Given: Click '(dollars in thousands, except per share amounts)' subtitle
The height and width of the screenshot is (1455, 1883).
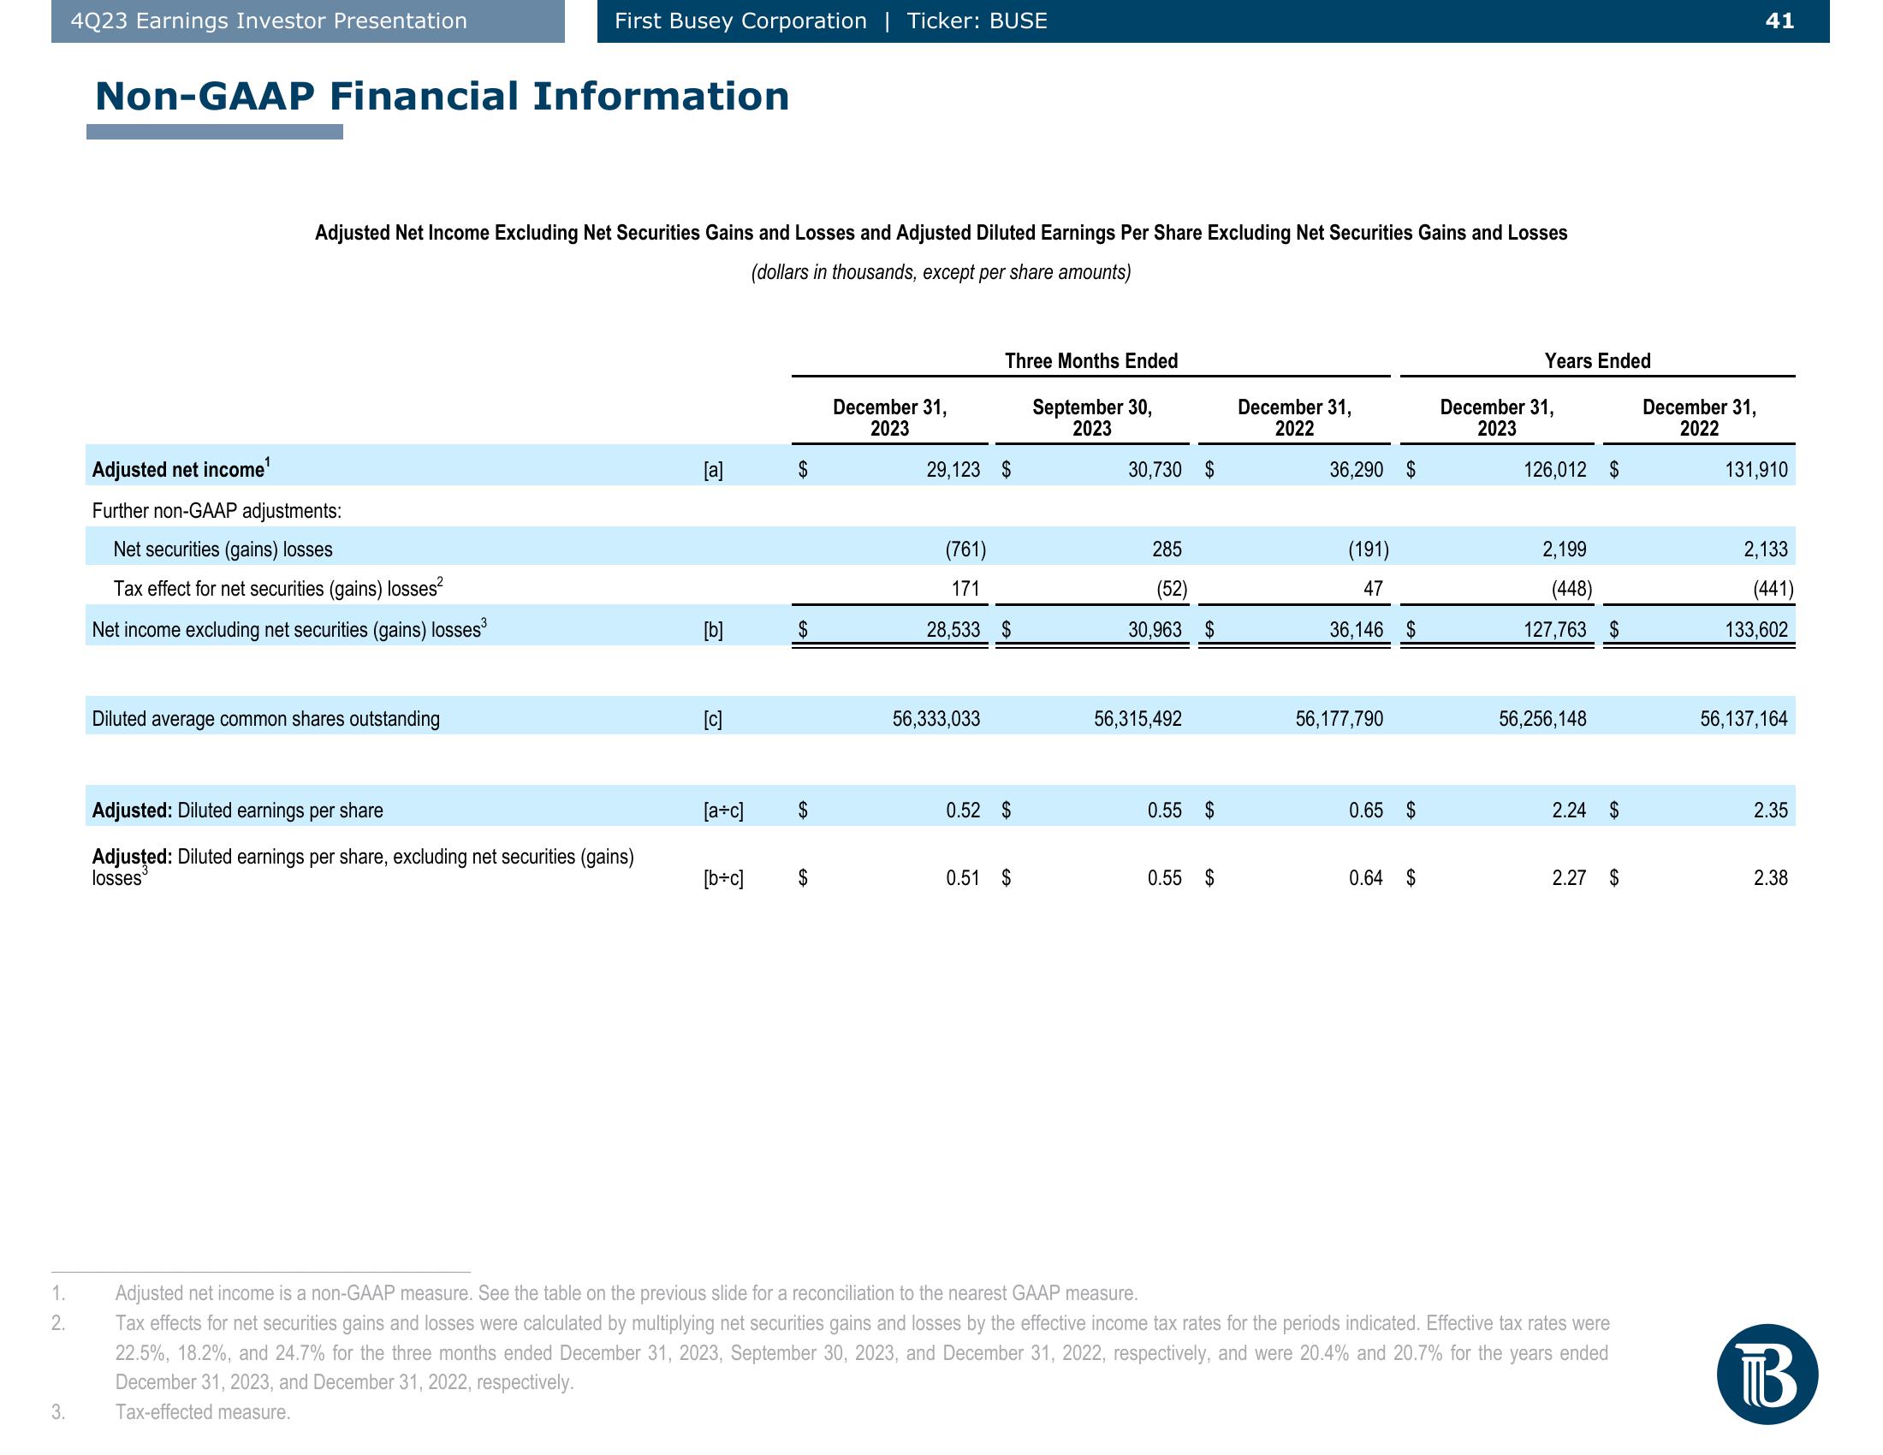Looking at the screenshot, I should tap(941, 272).
